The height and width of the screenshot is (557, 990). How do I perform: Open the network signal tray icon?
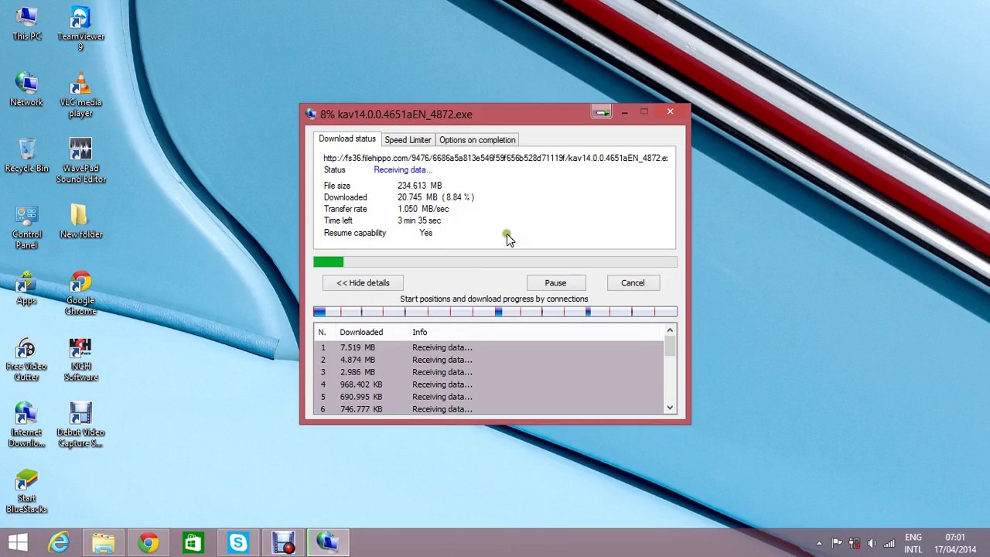(889, 543)
